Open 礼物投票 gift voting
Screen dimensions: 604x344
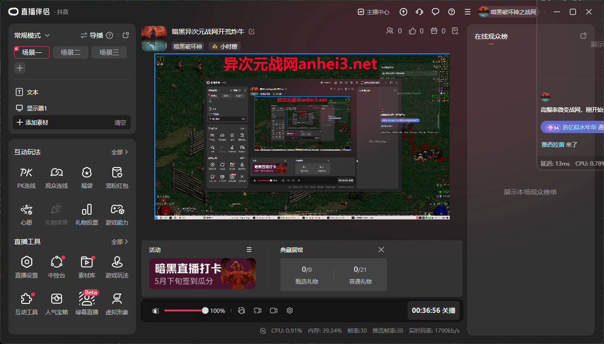click(87, 214)
